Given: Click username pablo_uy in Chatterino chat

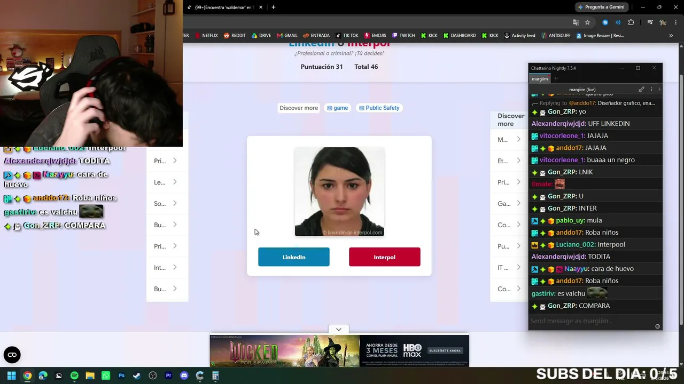Looking at the screenshot, I should pos(570,220).
